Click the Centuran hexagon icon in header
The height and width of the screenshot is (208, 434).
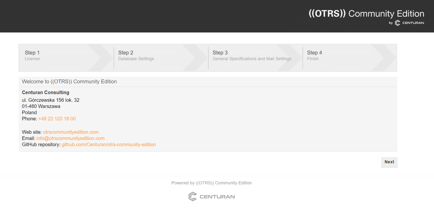pyautogui.click(x=398, y=23)
